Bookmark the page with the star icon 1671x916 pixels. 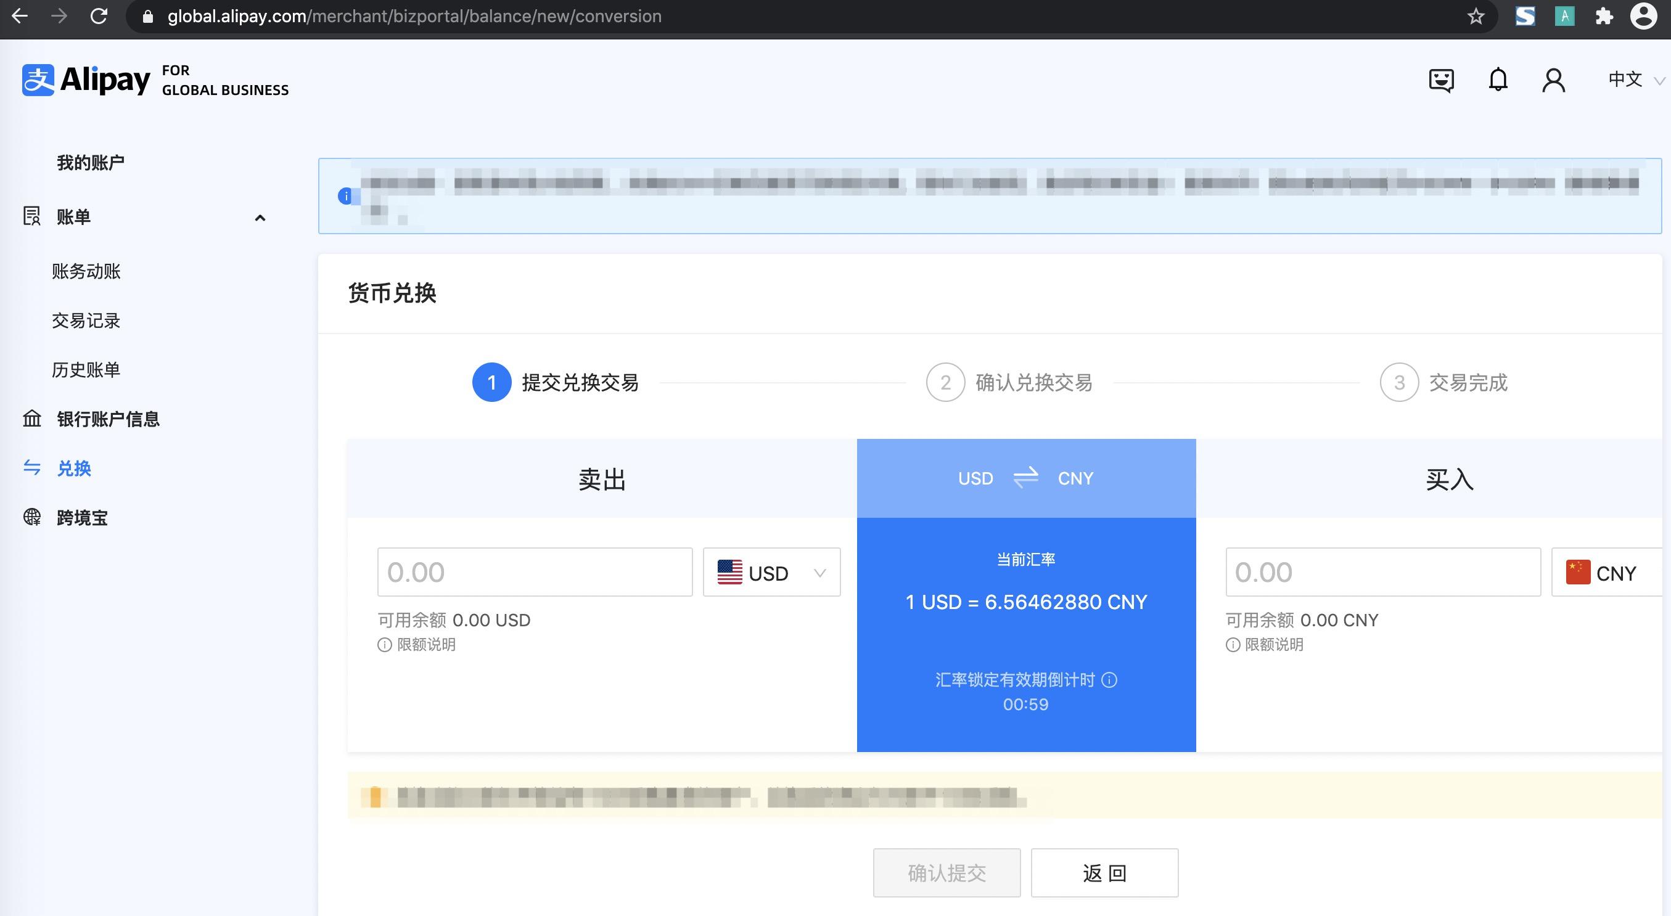point(1476,16)
